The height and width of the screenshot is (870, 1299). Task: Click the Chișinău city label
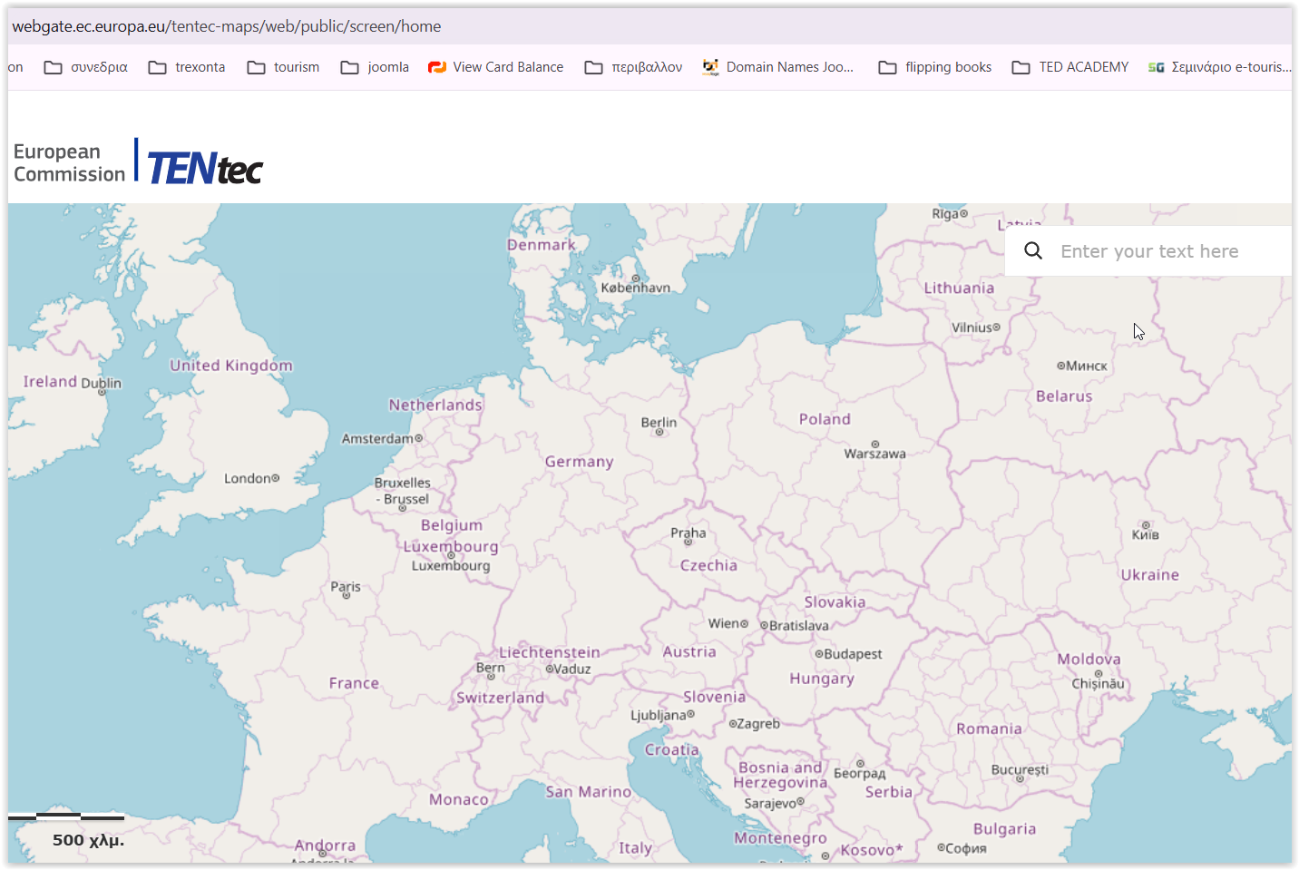coord(1099,684)
